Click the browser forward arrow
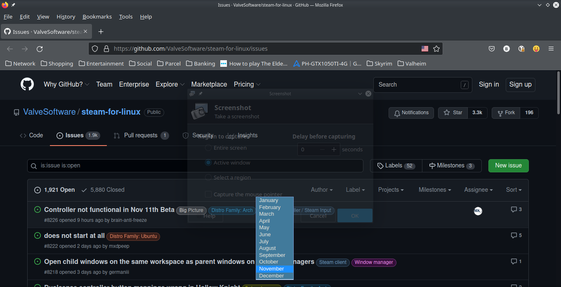The height and width of the screenshot is (287, 561). (x=25, y=49)
